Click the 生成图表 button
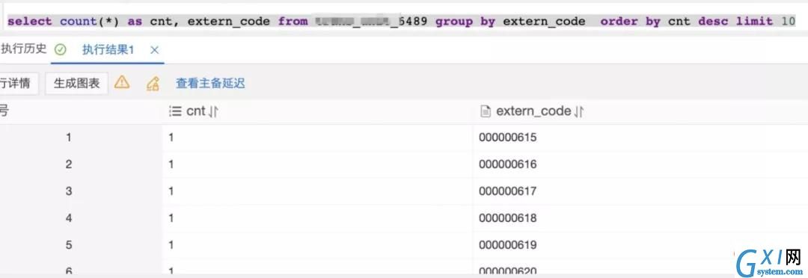Viewport: 808px width, 278px height. click(76, 84)
